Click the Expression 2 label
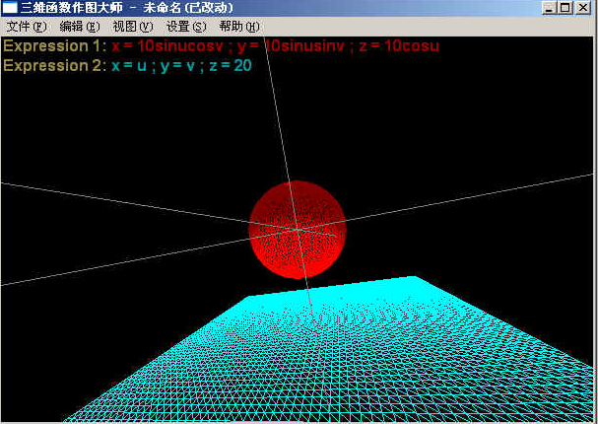 pos(55,66)
